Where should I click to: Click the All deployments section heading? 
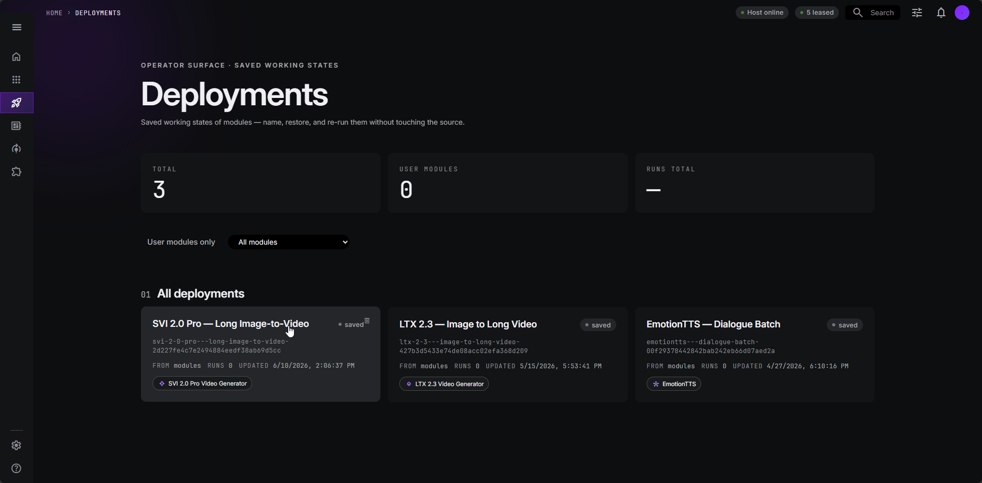(x=201, y=294)
